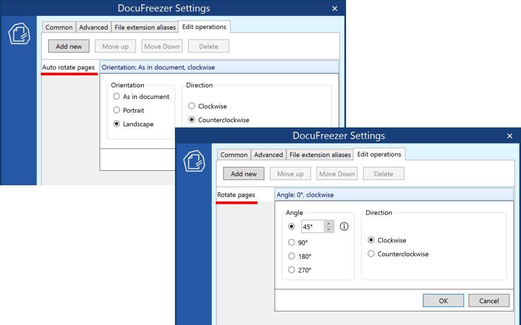Viewport: 521px width, 325px height.
Task: Click 'Add new' in the Rotate pages window
Action: tap(243, 174)
